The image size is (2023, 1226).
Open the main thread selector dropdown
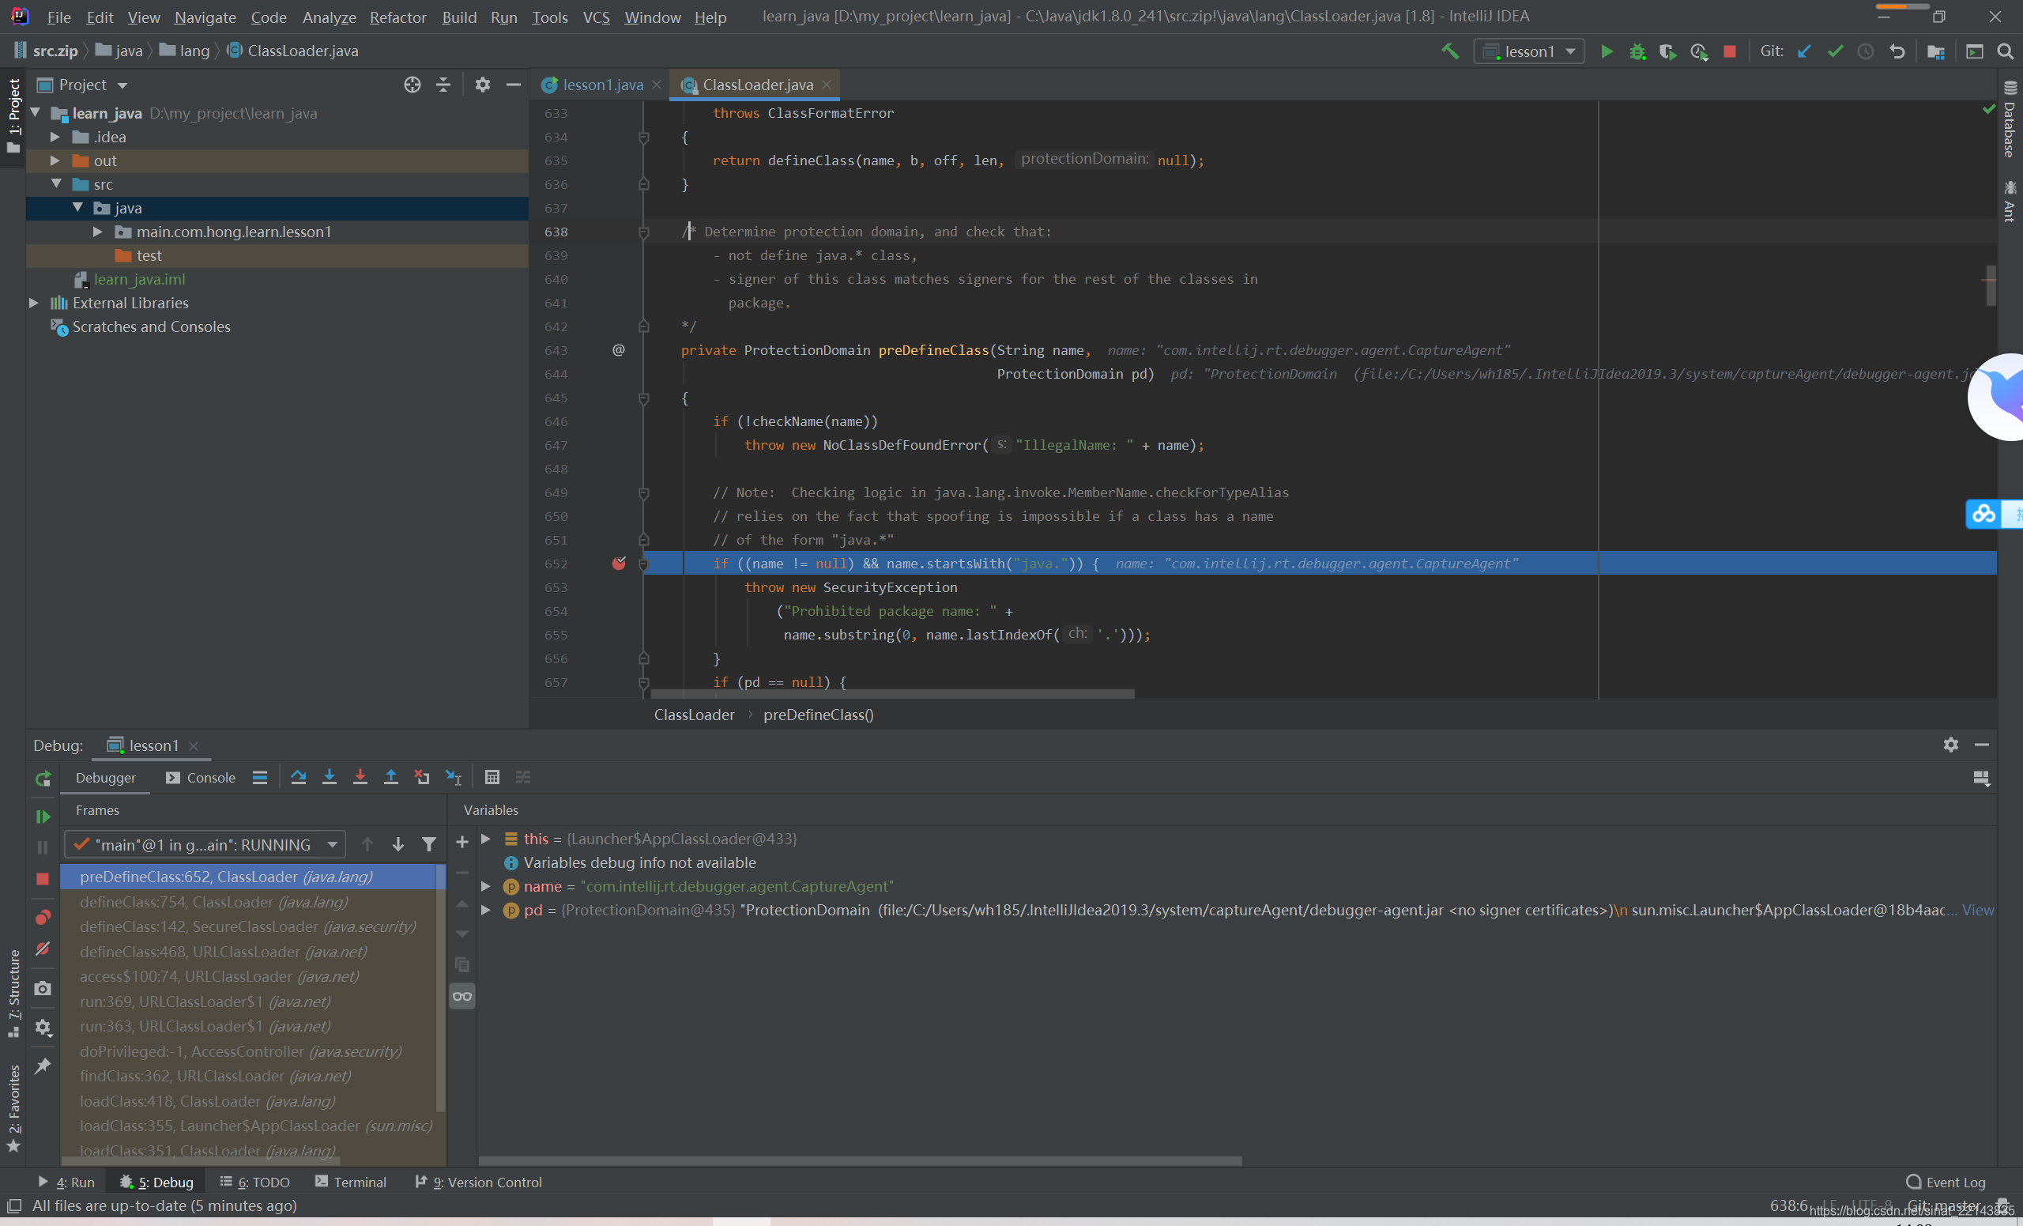[x=205, y=844]
